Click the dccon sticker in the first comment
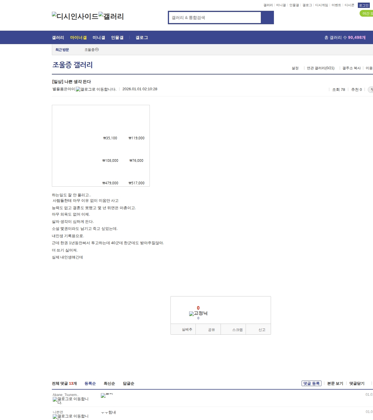Screen dimensions: 373x420 coord(106,395)
